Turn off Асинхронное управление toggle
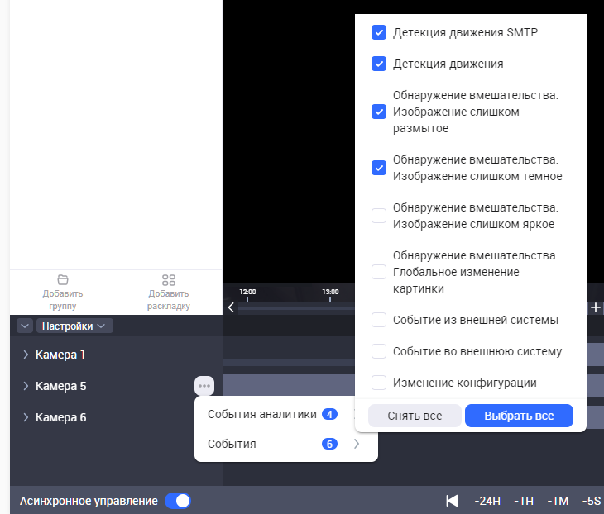This screenshot has width=604, height=514. click(177, 501)
